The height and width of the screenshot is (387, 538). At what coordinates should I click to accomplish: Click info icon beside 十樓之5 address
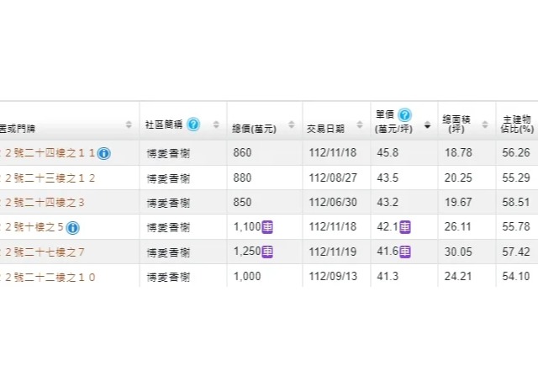click(x=73, y=227)
